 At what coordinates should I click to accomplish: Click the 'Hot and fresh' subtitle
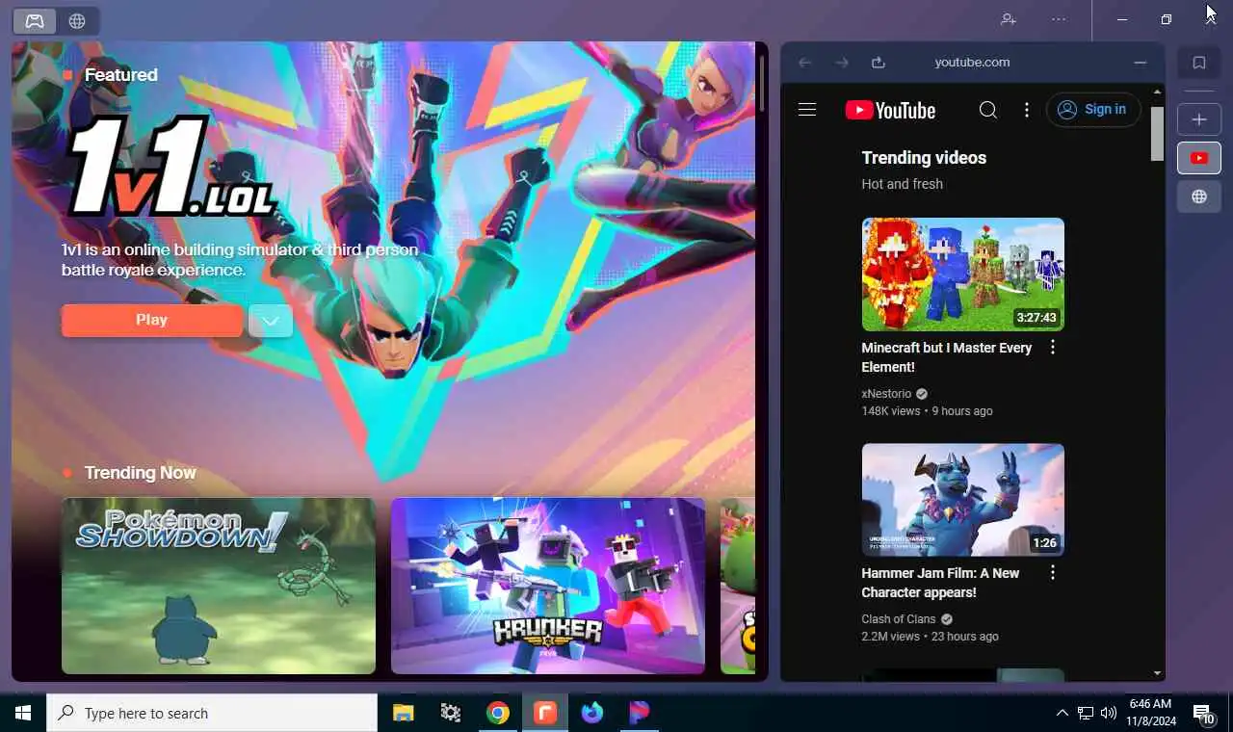pos(902,184)
